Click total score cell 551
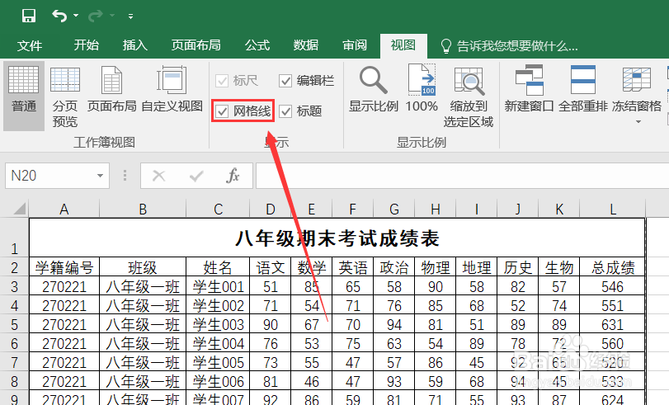The width and height of the screenshot is (669, 405). [x=613, y=305]
